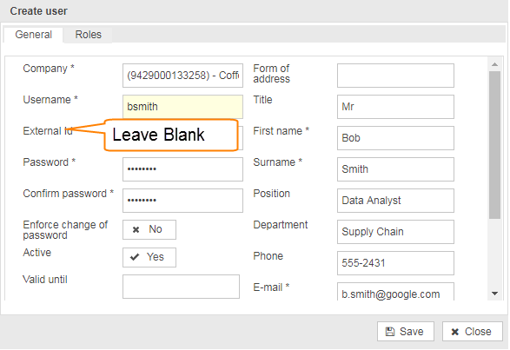Select the General tab
This screenshot has width=510, height=350.
pyautogui.click(x=34, y=35)
